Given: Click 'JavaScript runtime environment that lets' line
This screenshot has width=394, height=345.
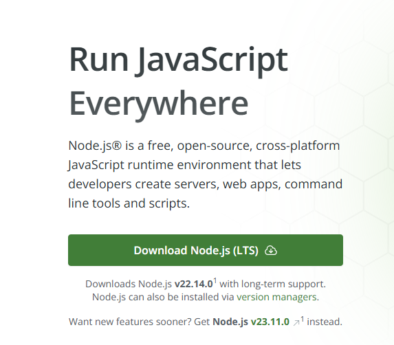Looking at the screenshot, I should (184, 165).
